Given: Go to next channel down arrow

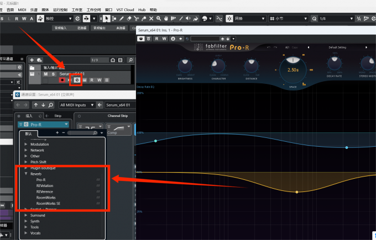Looking at the screenshot, I should pyautogui.click(x=43, y=105).
